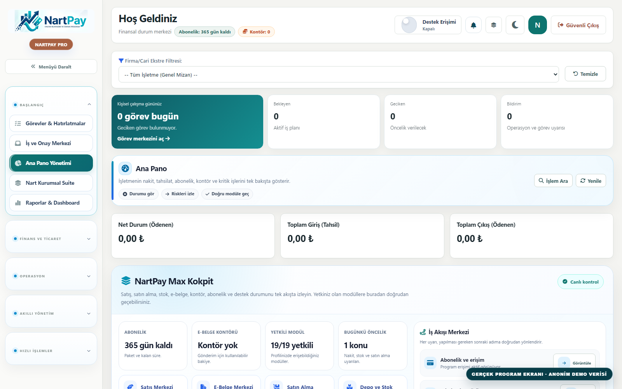Click the Ana Pano gauge icon
The width and height of the screenshot is (622, 389).
click(x=125, y=168)
